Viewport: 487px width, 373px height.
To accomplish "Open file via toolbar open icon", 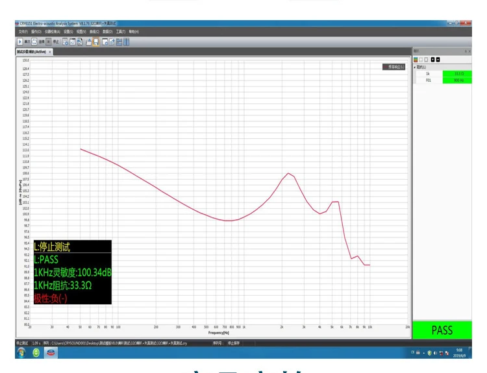I will tap(89, 42).
